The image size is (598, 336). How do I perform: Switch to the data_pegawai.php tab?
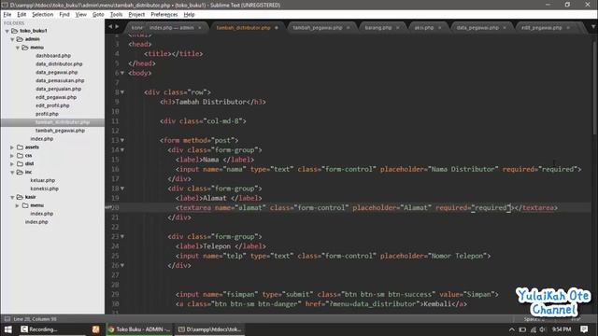[x=477, y=27]
